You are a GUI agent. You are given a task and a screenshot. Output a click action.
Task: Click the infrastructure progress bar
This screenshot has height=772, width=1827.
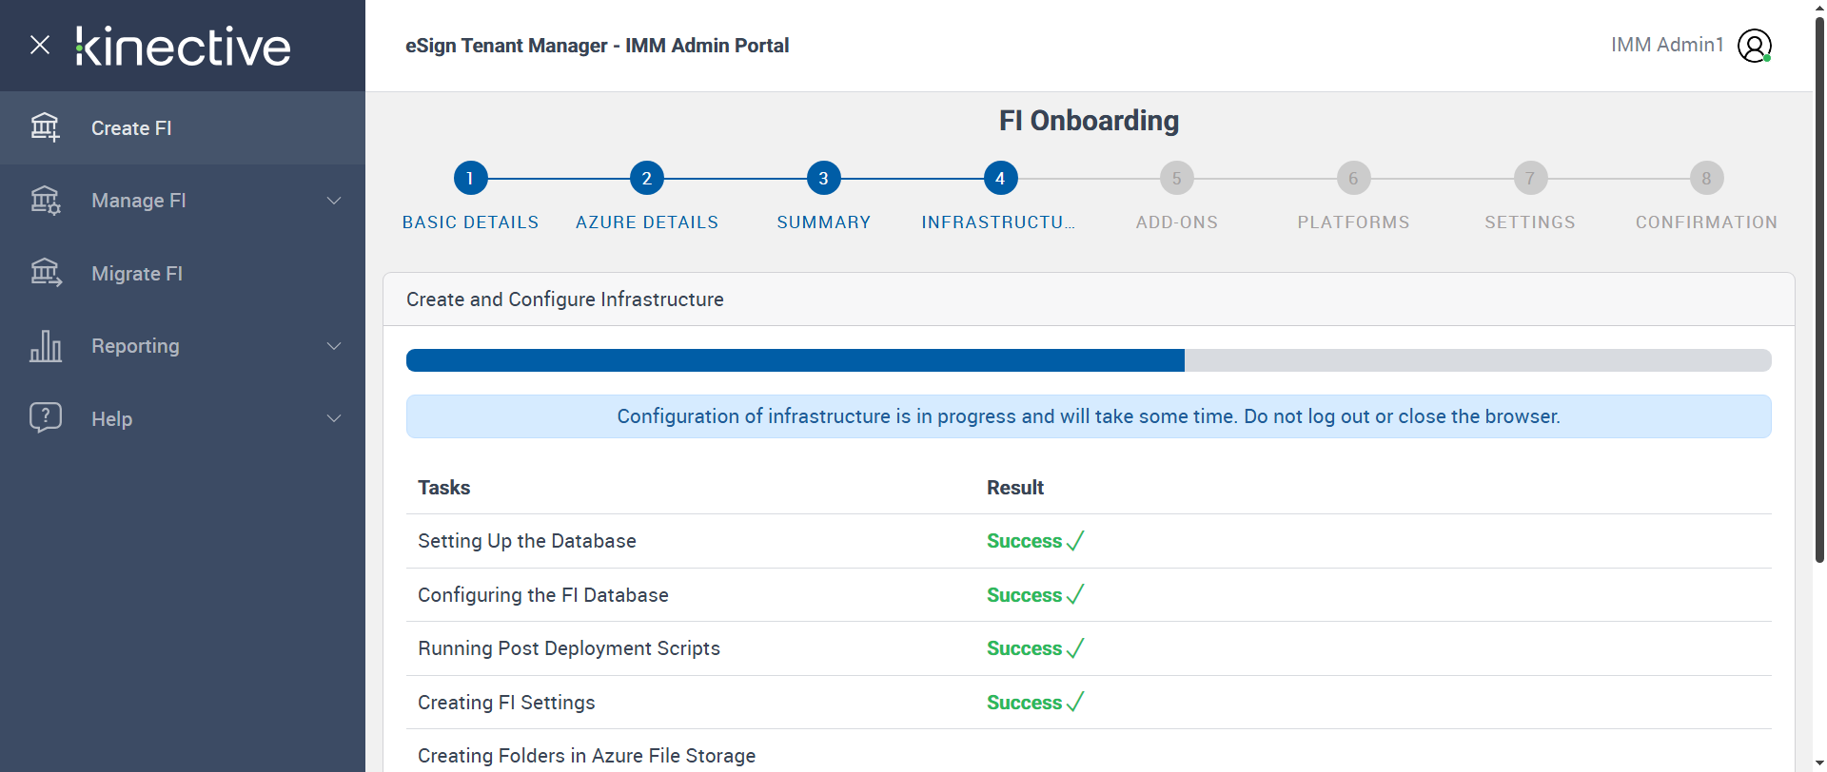point(1089,360)
